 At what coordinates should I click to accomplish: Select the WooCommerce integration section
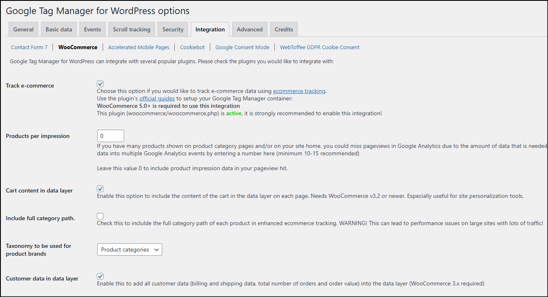click(78, 47)
